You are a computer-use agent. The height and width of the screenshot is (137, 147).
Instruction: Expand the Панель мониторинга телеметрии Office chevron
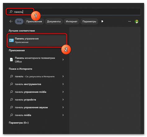63,60
